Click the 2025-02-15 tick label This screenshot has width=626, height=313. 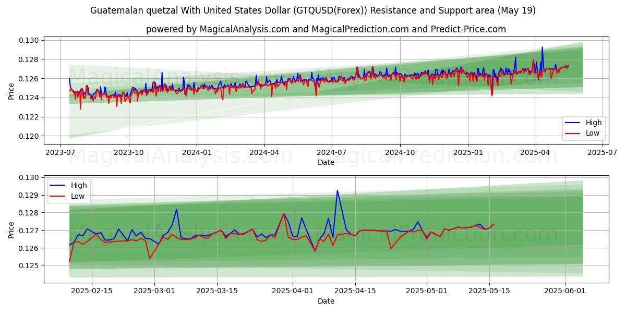[92, 291]
